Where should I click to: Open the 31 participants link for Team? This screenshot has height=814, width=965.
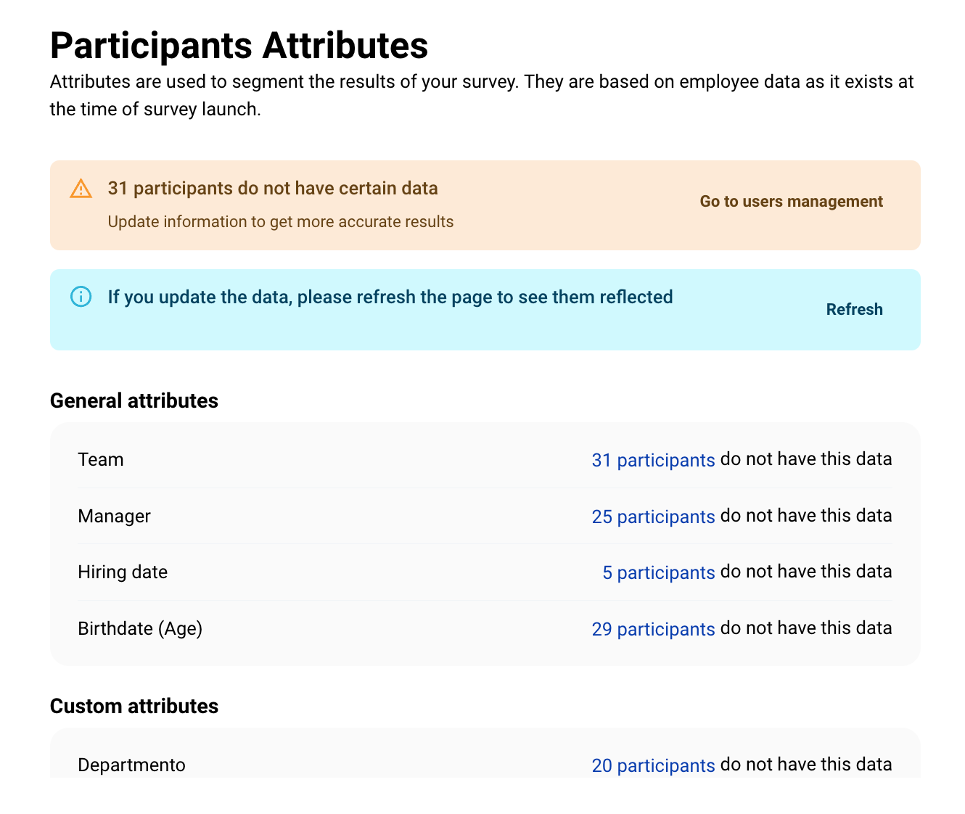click(x=653, y=460)
